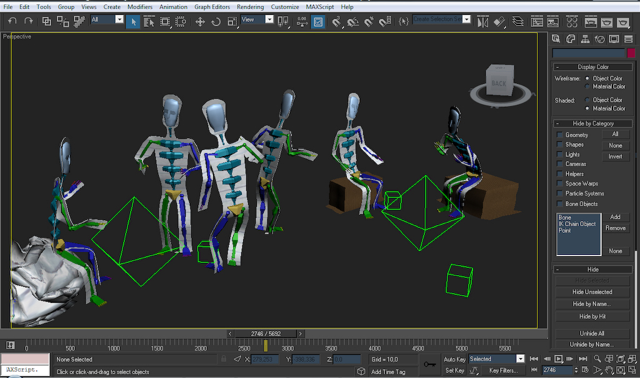The height and width of the screenshot is (378, 640).
Task: Open the Curve Editor
Action: pos(537,21)
